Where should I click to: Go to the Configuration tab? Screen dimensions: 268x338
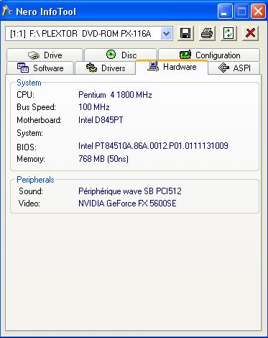pos(209,55)
